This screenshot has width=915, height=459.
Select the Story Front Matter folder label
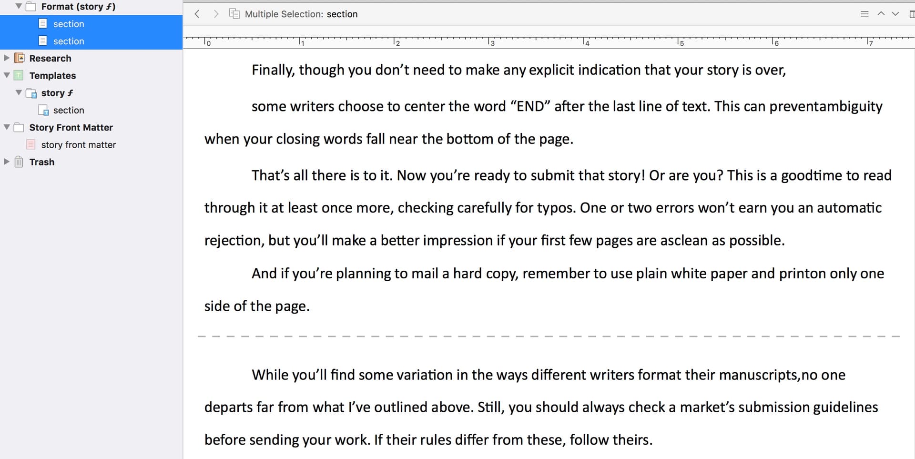click(x=71, y=127)
